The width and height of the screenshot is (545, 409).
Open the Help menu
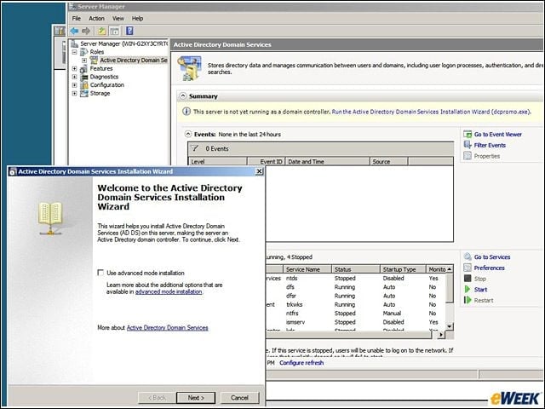click(137, 19)
